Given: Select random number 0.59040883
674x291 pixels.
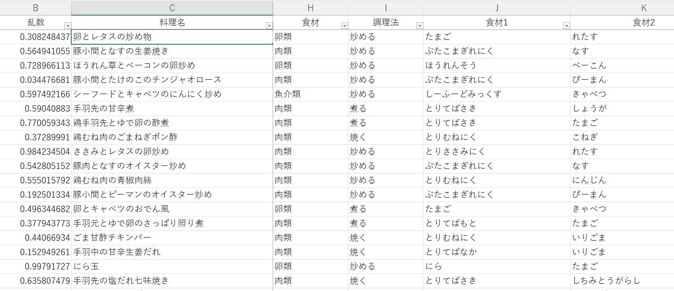Looking at the screenshot, I should (x=36, y=109).
